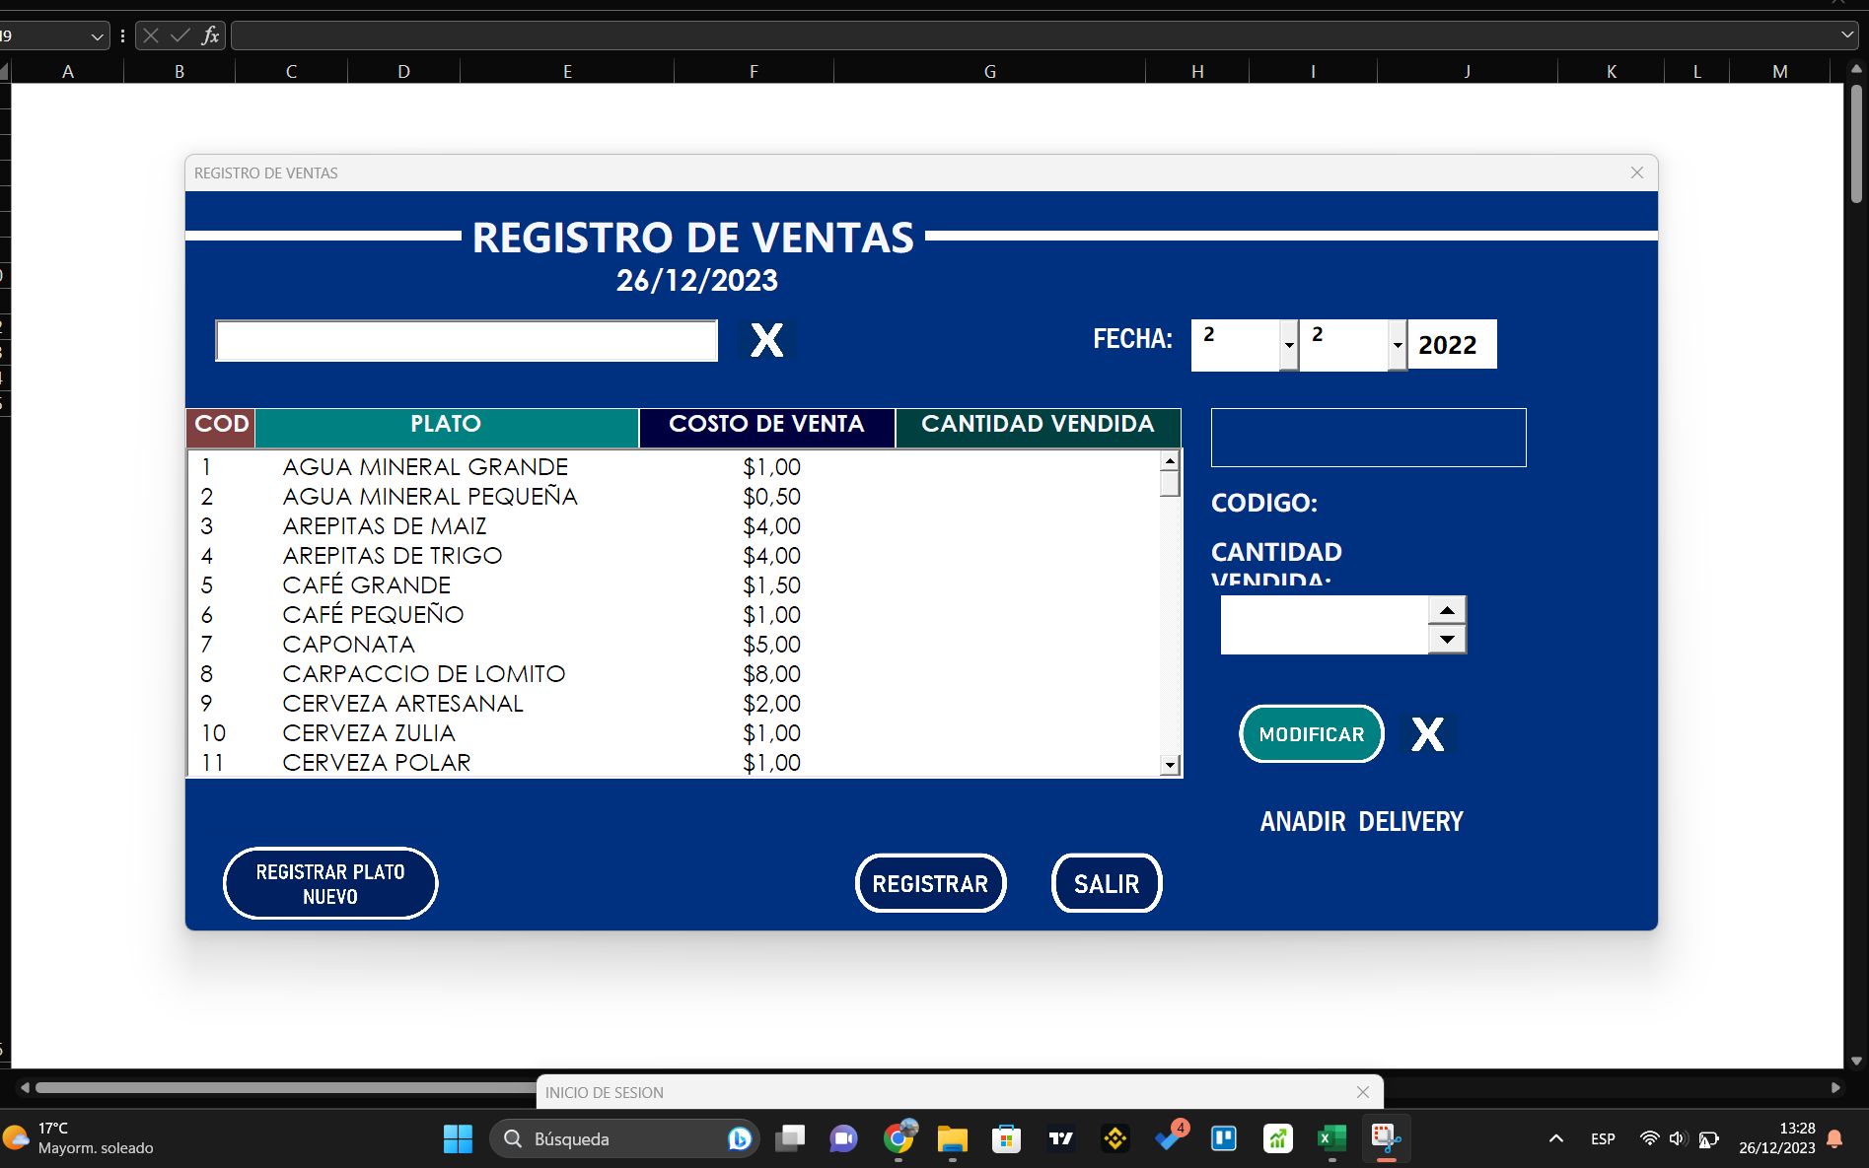The width and height of the screenshot is (1869, 1168).
Task: Open TradingView from the taskbar
Action: pyautogui.click(x=1060, y=1138)
